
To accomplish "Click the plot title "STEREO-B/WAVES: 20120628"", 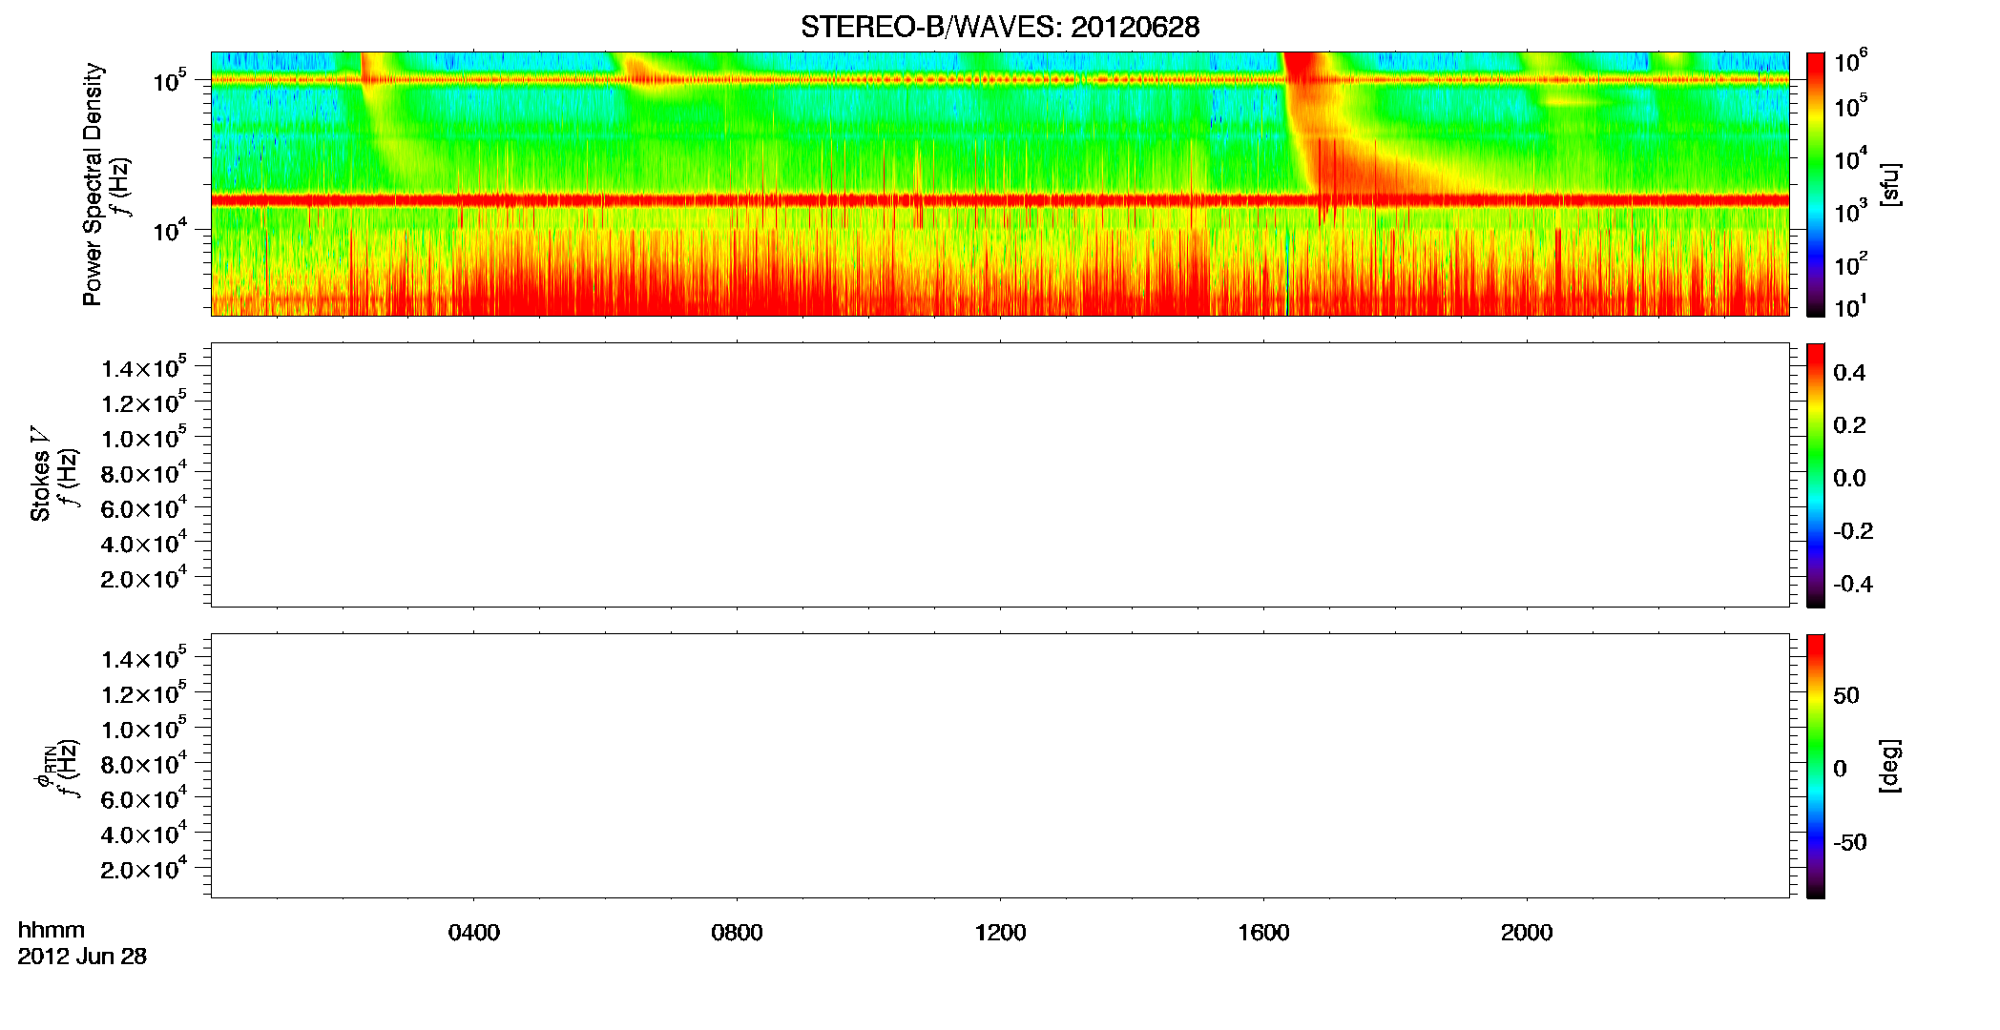I will click(x=1000, y=27).
